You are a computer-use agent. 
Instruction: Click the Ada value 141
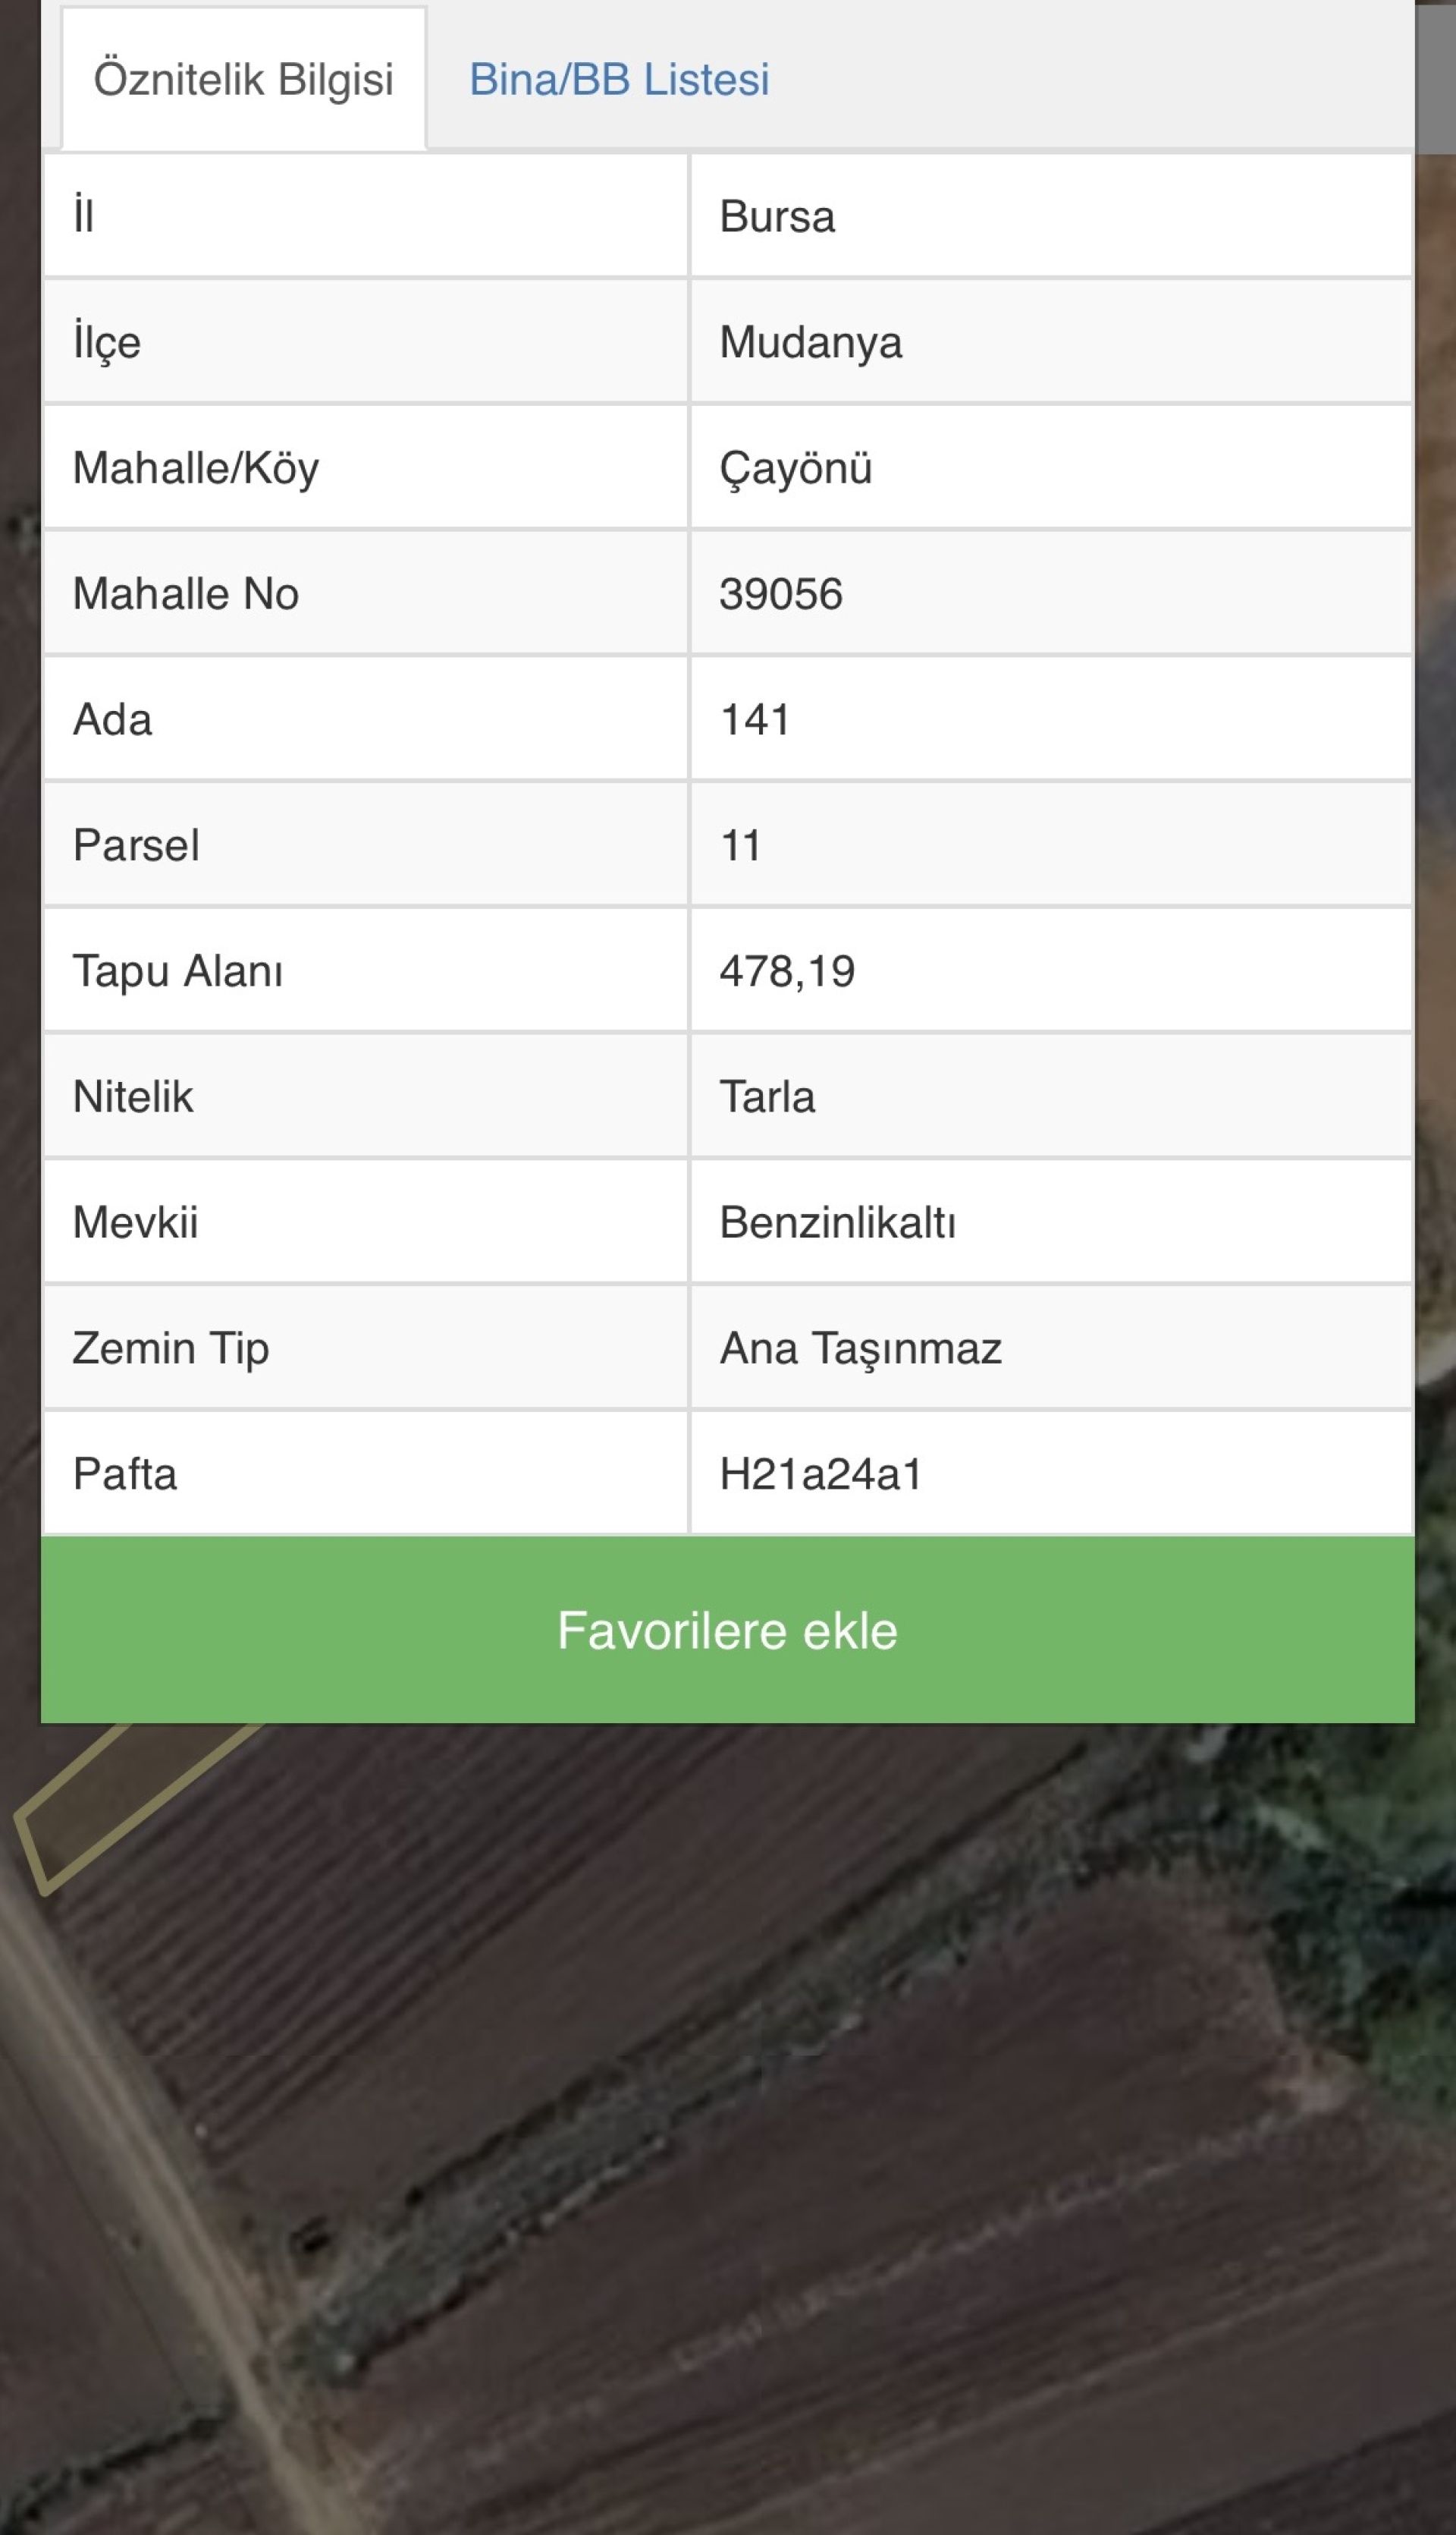[x=755, y=719]
